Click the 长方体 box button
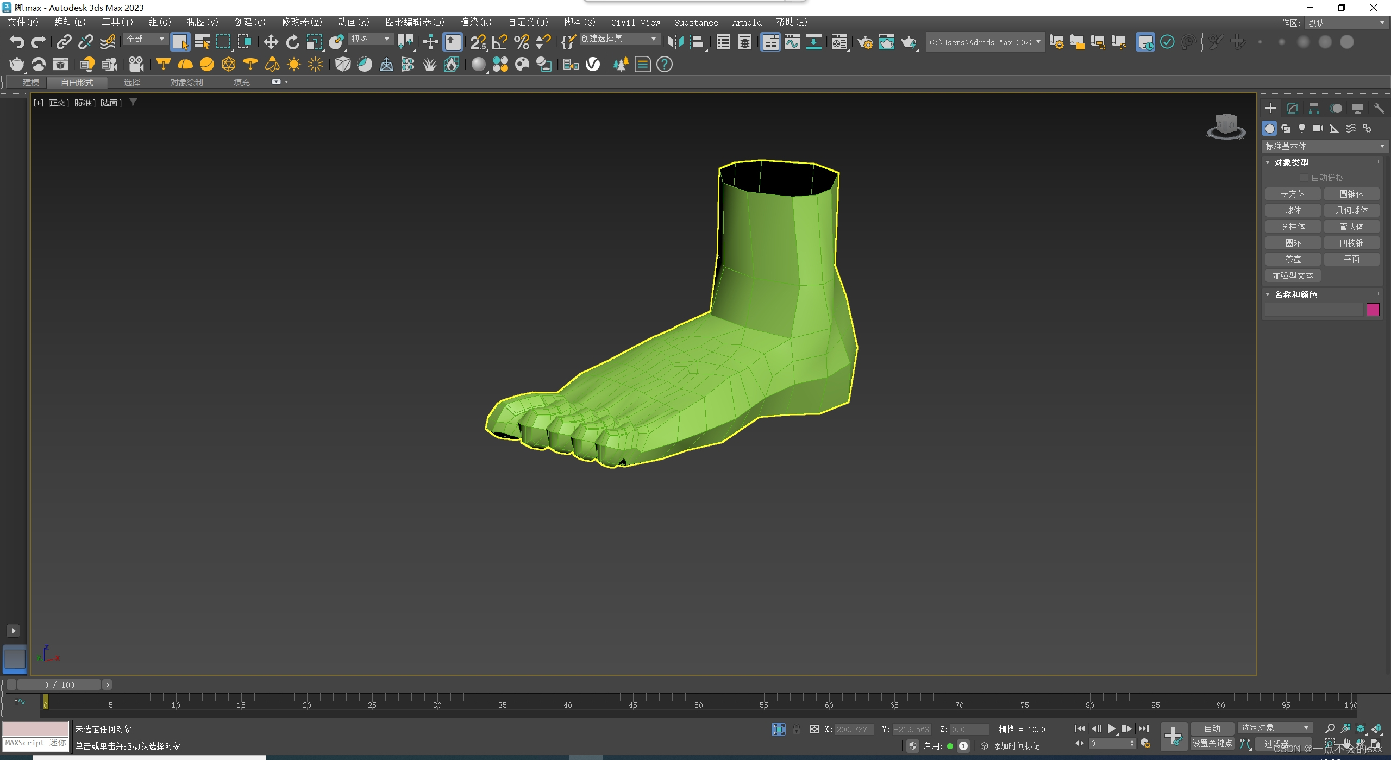This screenshot has width=1391, height=760. pyautogui.click(x=1293, y=194)
